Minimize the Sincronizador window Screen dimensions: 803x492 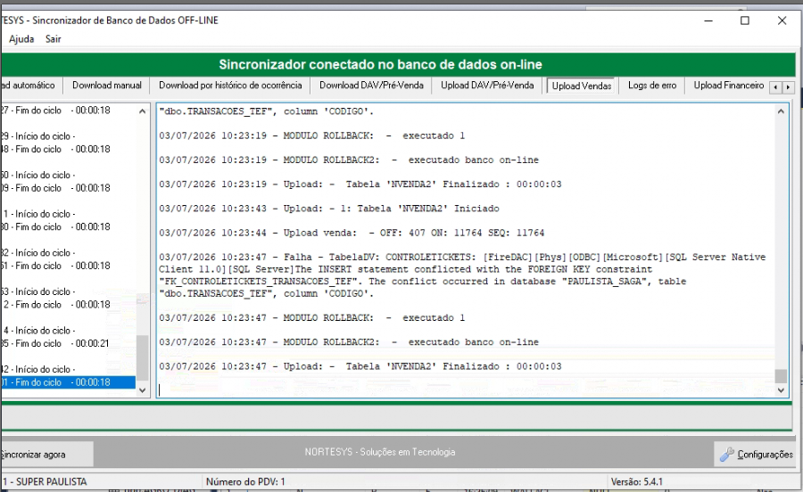tap(708, 21)
